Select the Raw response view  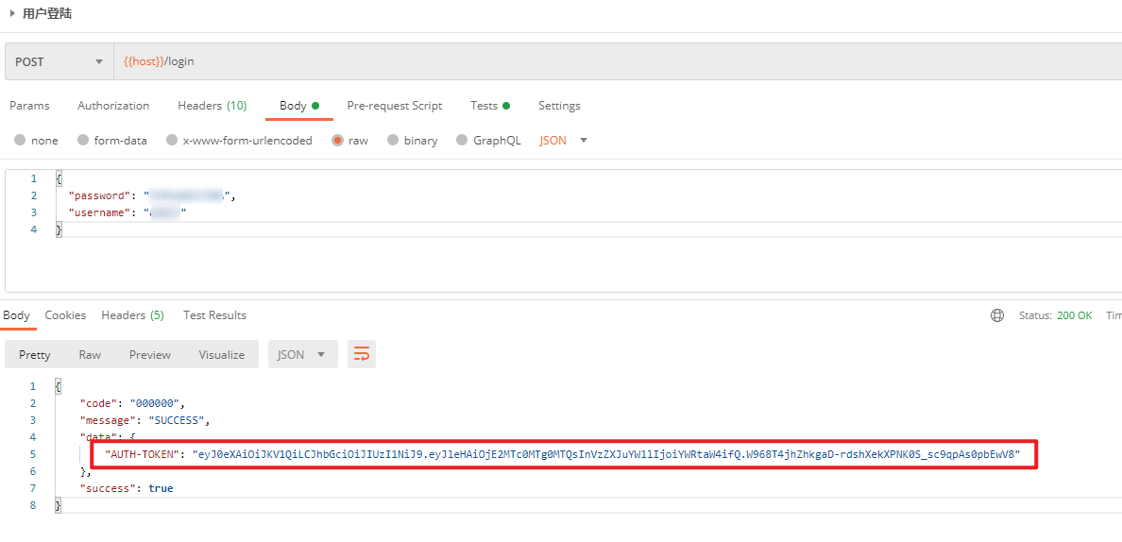pyautogui.click(x=90, y=355)
